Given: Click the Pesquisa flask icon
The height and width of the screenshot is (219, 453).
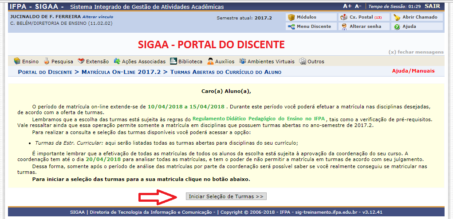Looking at the screenshot, I should [47, 61].
